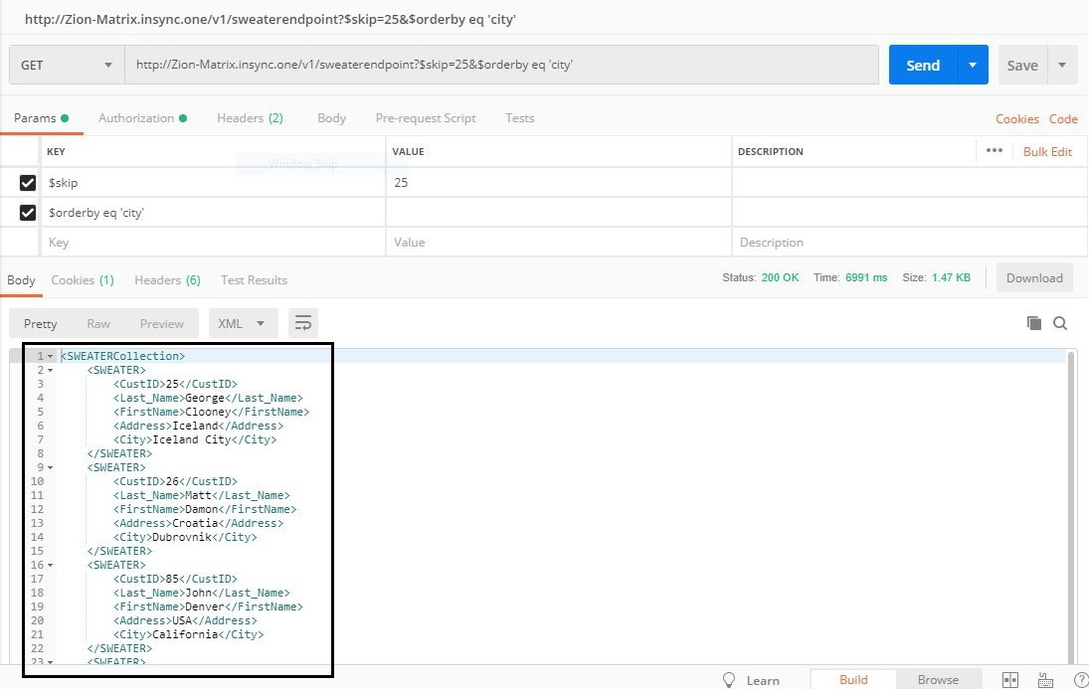Copy the response body to clipboard
This screenshot has width=1089, height=689.
tap(1035, 322)
